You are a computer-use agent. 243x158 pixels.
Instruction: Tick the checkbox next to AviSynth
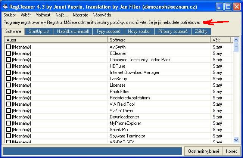click(x=8, y=47)
